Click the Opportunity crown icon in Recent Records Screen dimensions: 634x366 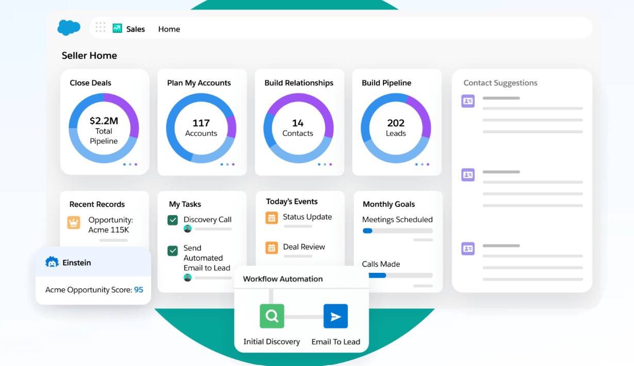pyautogui.click(x=74, y=223)
